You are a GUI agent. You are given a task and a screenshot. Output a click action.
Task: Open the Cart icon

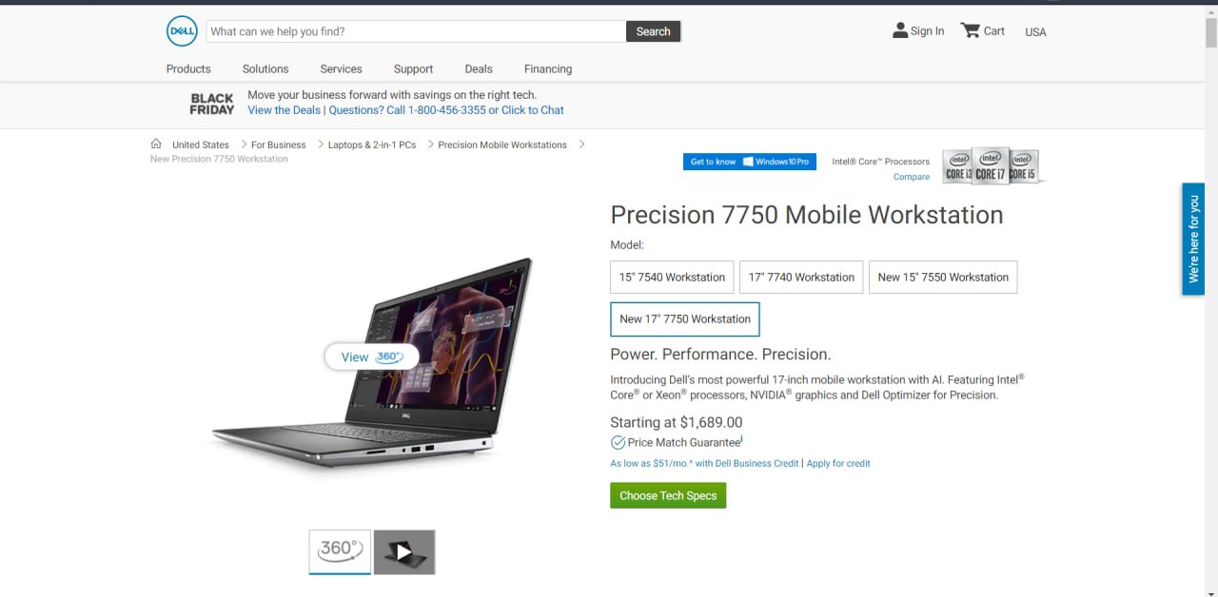pos(970,30)
